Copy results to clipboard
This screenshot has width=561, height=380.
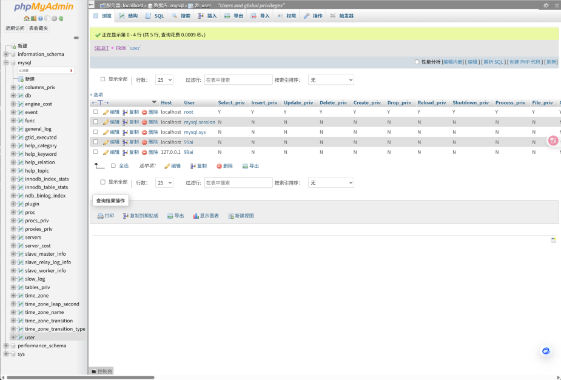click(141, 216)
